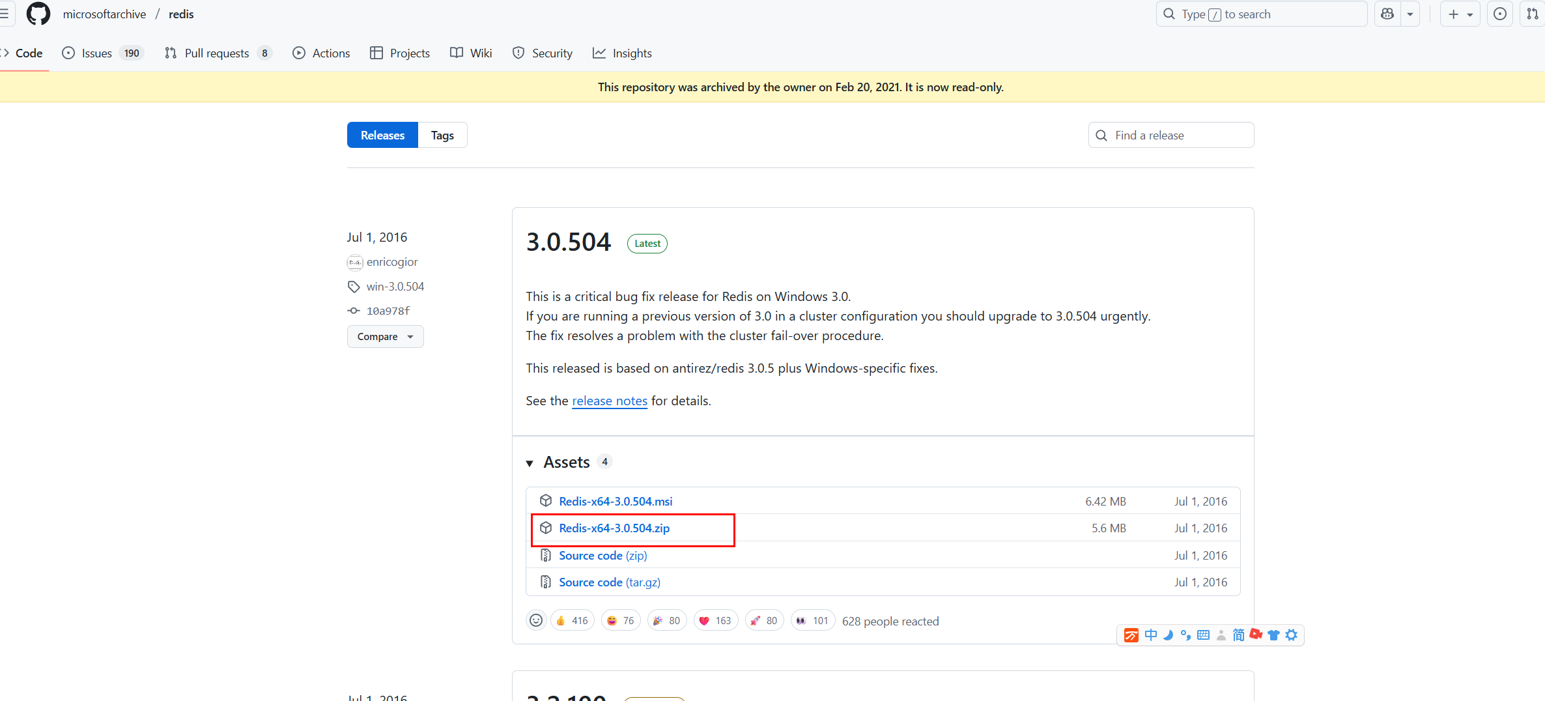Expand Copilot dropdown arrow
This screenshot has width=1545, height=701.
[x=1410, y=14]
